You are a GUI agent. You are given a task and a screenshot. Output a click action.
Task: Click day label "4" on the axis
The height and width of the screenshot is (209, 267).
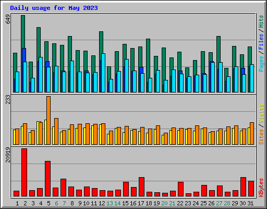tap(41, 203)
